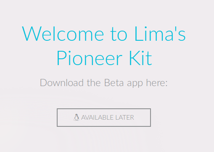Click the word 'here:' in the subtitle
Image resolution: width=214 pixels, height=152 pixels.
coord(157,83)
